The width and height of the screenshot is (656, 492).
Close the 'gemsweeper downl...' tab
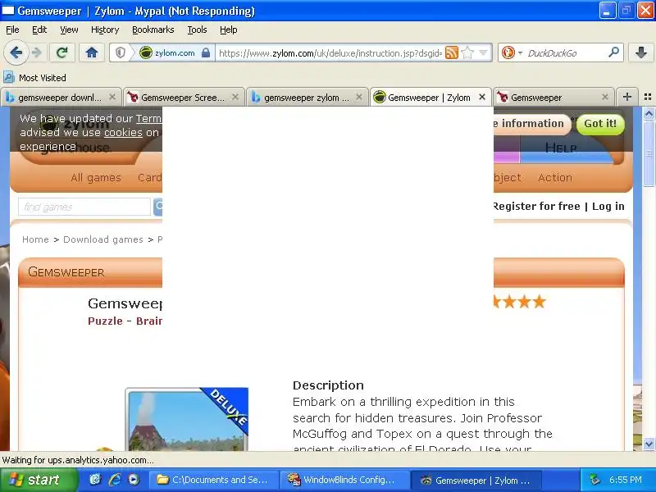coord(112,97)
